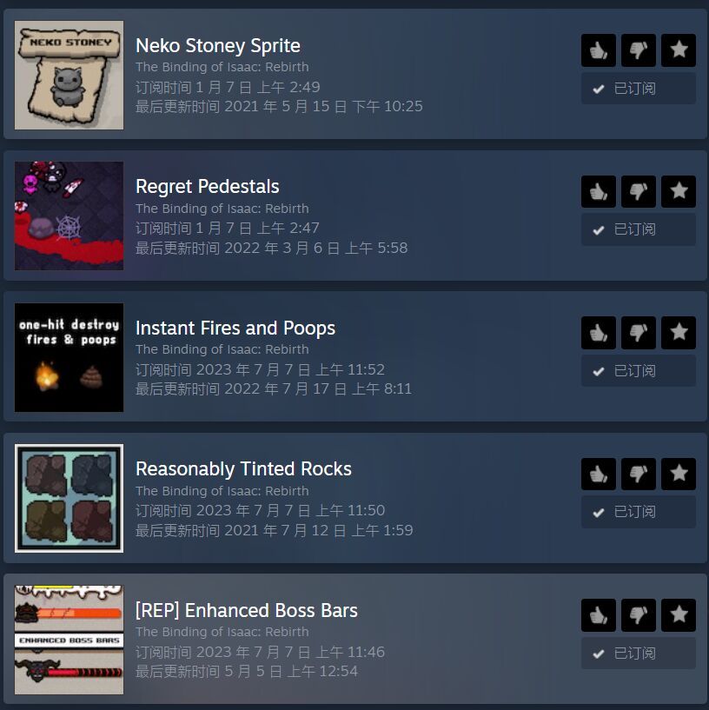Toggle subscription for Neko Stoney Sprite

tap(639, 89)
